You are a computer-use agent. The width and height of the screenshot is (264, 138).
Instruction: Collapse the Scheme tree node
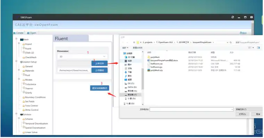19,118
